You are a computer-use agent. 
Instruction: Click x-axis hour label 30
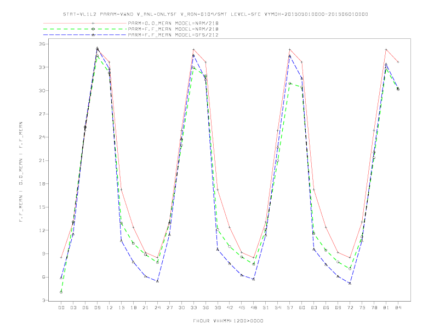pyautogui.click(x=181, y=308)
